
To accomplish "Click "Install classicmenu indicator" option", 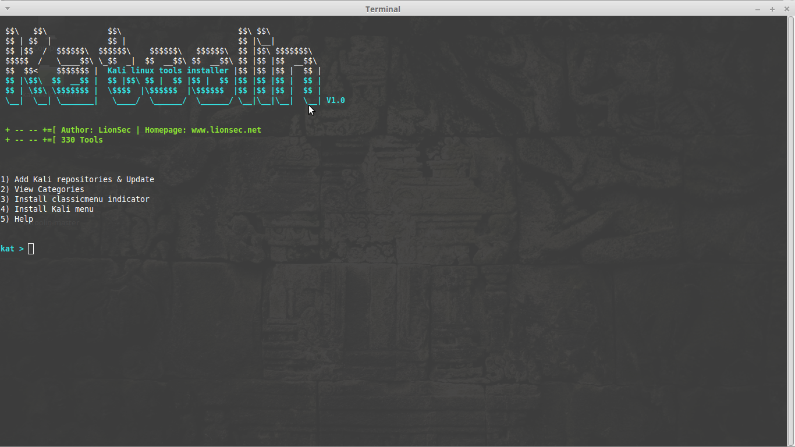I will tap(76, 199).
